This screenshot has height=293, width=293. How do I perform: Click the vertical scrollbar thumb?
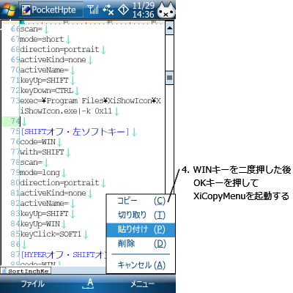[x=169, y=78]
